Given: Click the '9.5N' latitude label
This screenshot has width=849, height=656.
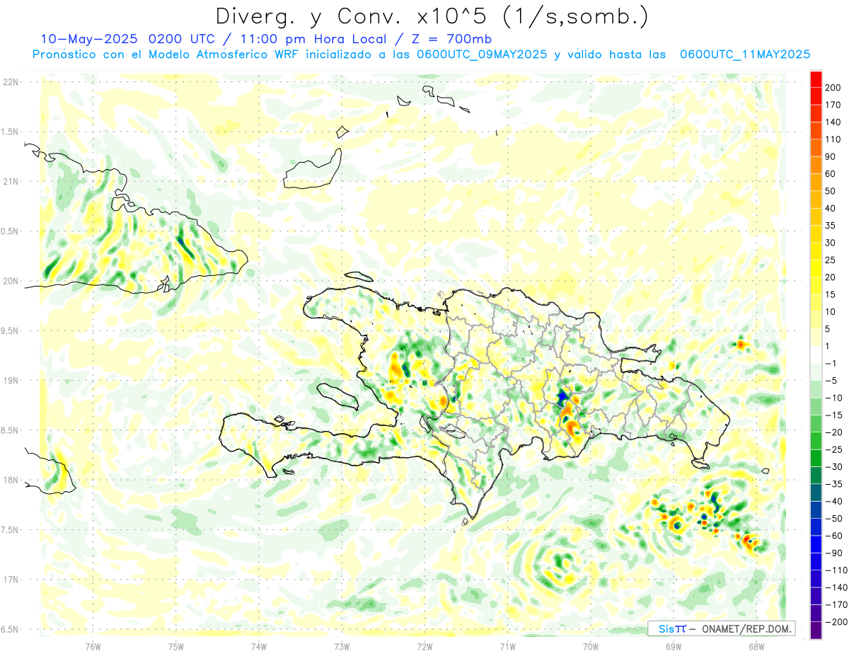Looking at the screenshot, I should [x=9, y=330].
